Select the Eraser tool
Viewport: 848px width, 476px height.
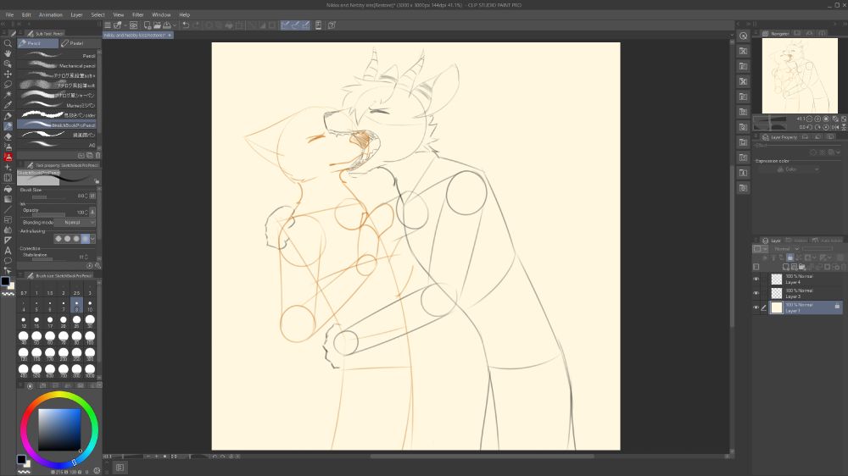coord(8,136)
